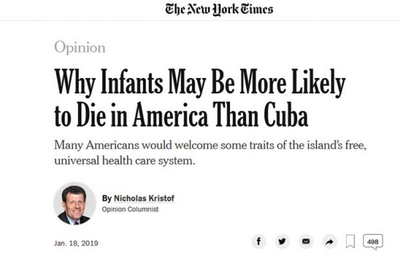This screenshot has height=266, width=400.
Task: Click the word 'America' in the headline
Action: coord(170,115)
